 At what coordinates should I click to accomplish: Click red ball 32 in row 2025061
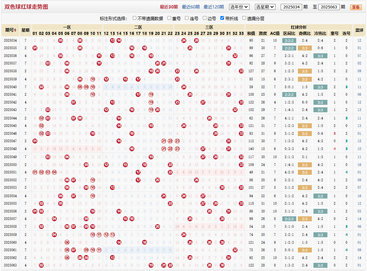point(235,250)
